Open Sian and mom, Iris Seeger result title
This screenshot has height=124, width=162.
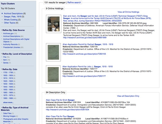[107, 18]
